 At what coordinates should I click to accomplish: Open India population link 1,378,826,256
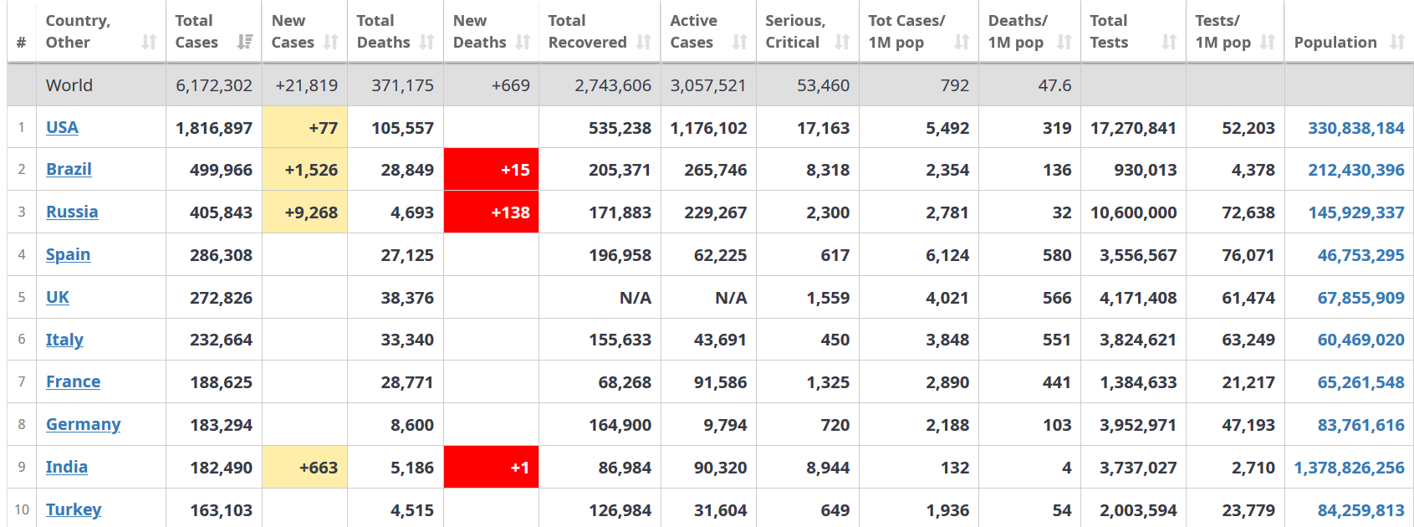pos(1350,468)
